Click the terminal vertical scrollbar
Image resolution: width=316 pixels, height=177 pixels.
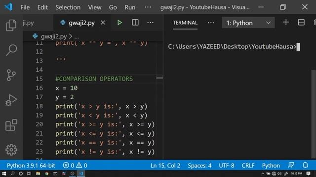(x=314, y=114)
